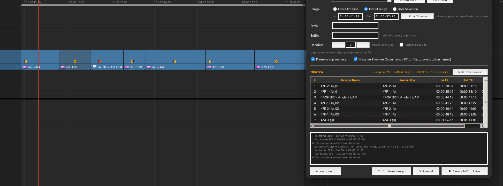Import range with From Timeline button
The width and height of the screenshot is (503, 186).
(417, 16)
